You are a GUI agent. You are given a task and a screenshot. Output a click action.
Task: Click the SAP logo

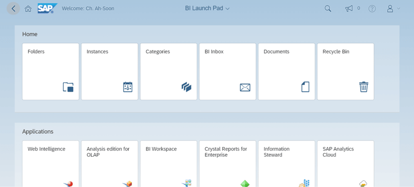click(x=47, y=8)
